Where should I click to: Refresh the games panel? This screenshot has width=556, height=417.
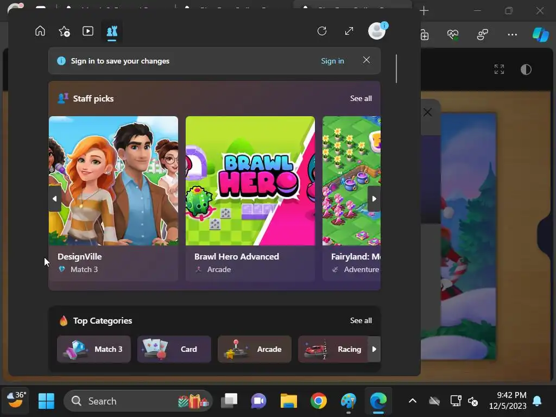click(x=322, y=31)
